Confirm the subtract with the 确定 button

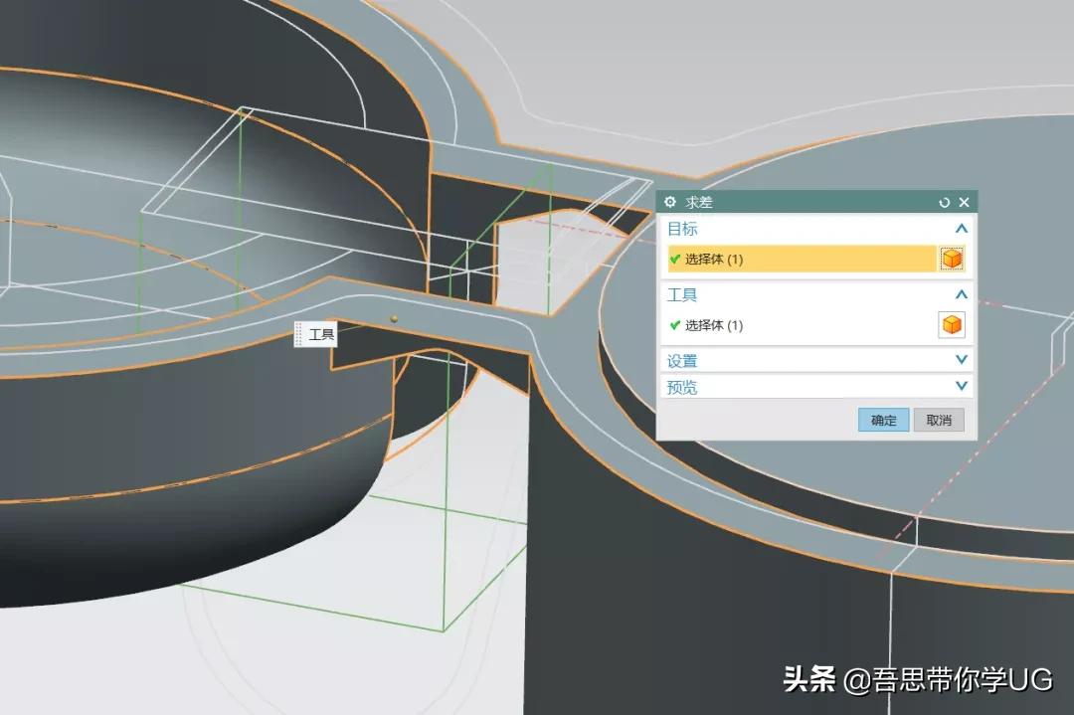click(x=882, y=420)
